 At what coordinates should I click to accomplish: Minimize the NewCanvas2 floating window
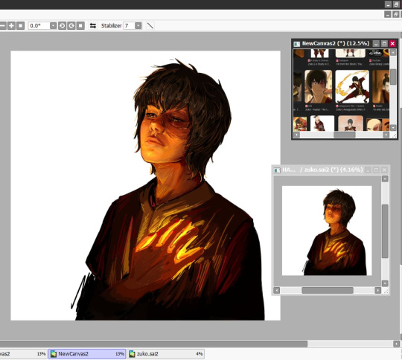[376, 44]
